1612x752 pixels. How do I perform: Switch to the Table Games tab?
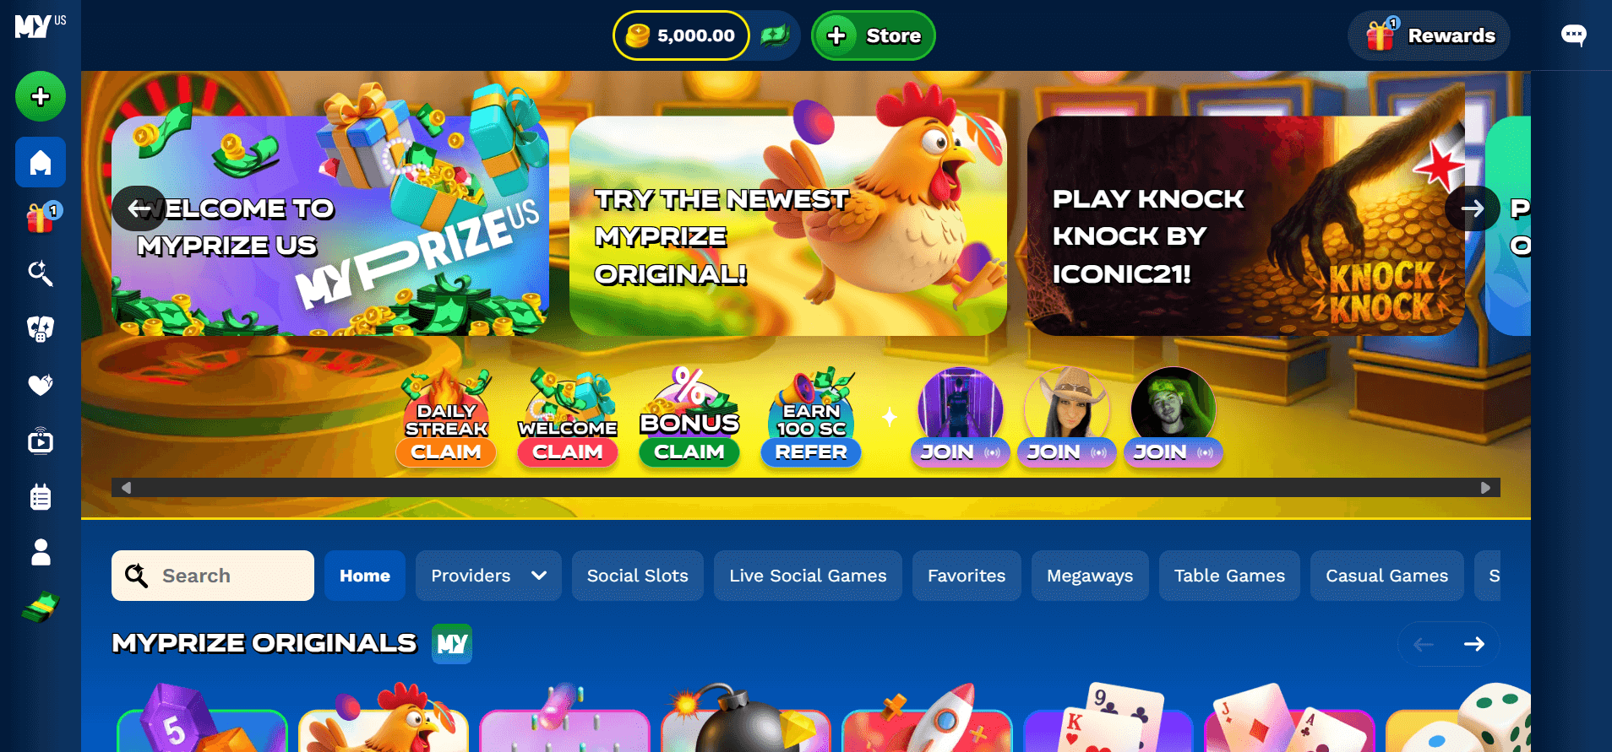pos(1229,576)
